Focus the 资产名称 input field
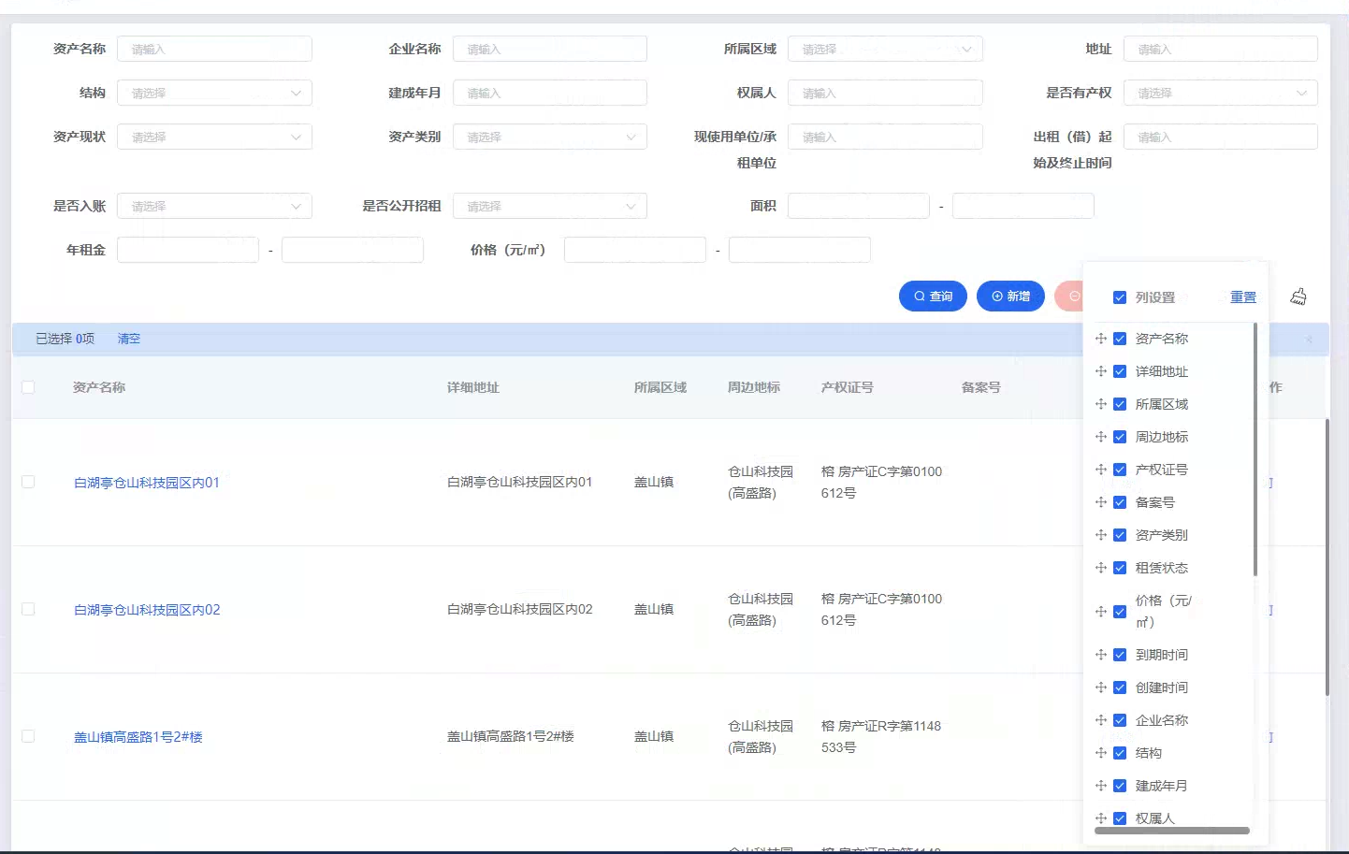Viewport: 1349px width, 854px height. [x=214, y=49]
